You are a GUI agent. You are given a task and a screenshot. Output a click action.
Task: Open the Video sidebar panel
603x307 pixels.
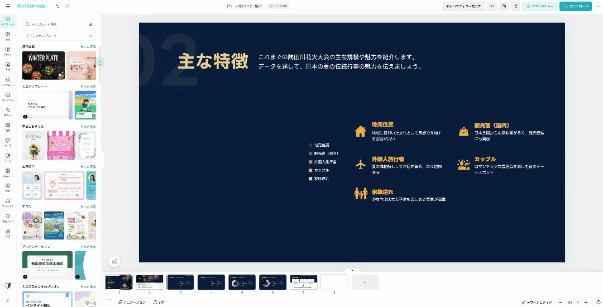tap(8, 188)
